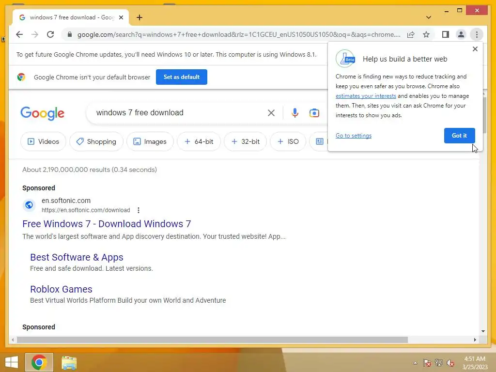496x372 pixels.
Task: Open a new tab with the plus button
Action: tap(139, 17)
